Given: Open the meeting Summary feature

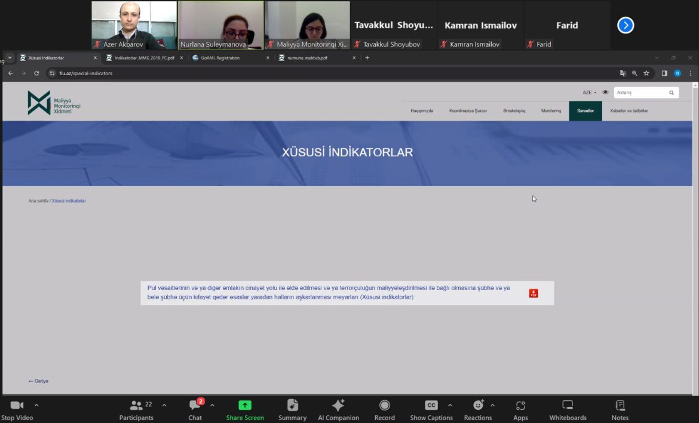Looking at the screenshot, I should (292, 406).
